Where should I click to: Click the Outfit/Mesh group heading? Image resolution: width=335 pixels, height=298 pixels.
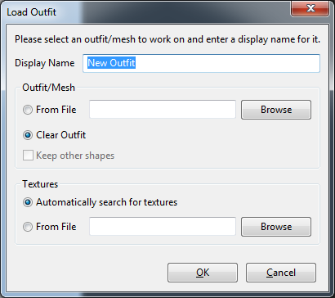tap(49, 88)
